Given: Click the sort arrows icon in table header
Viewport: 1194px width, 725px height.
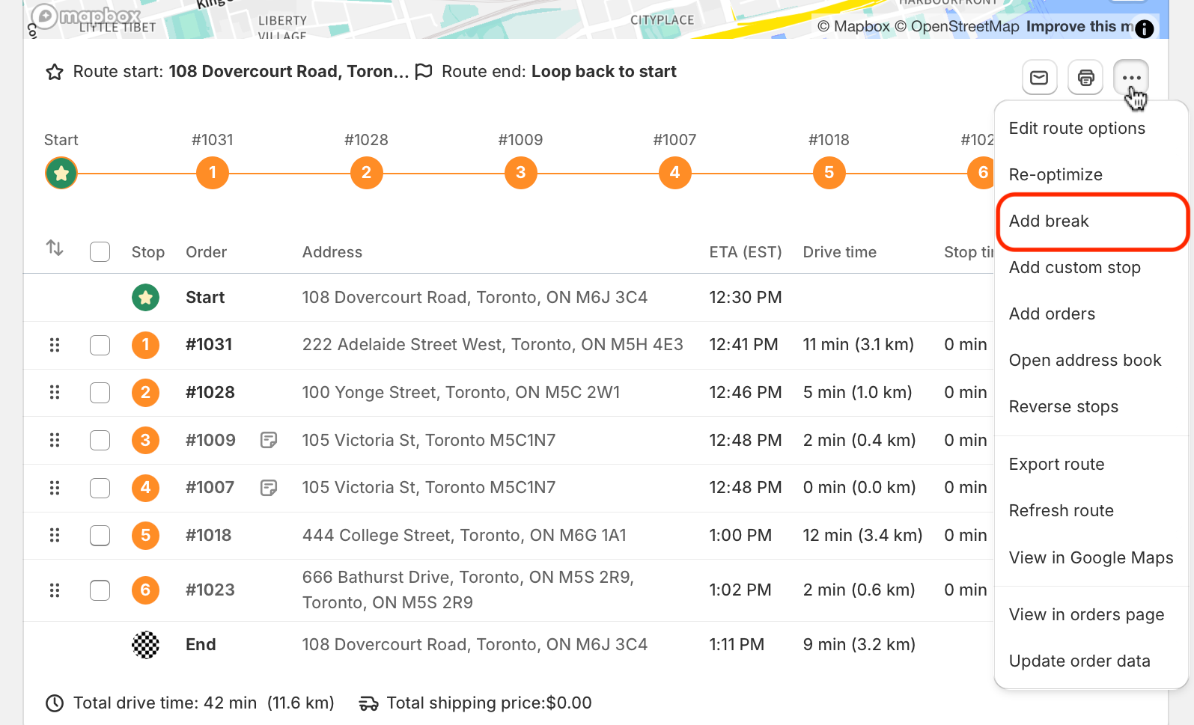Looking at the screenshot, I should click(x=55, y=248).
